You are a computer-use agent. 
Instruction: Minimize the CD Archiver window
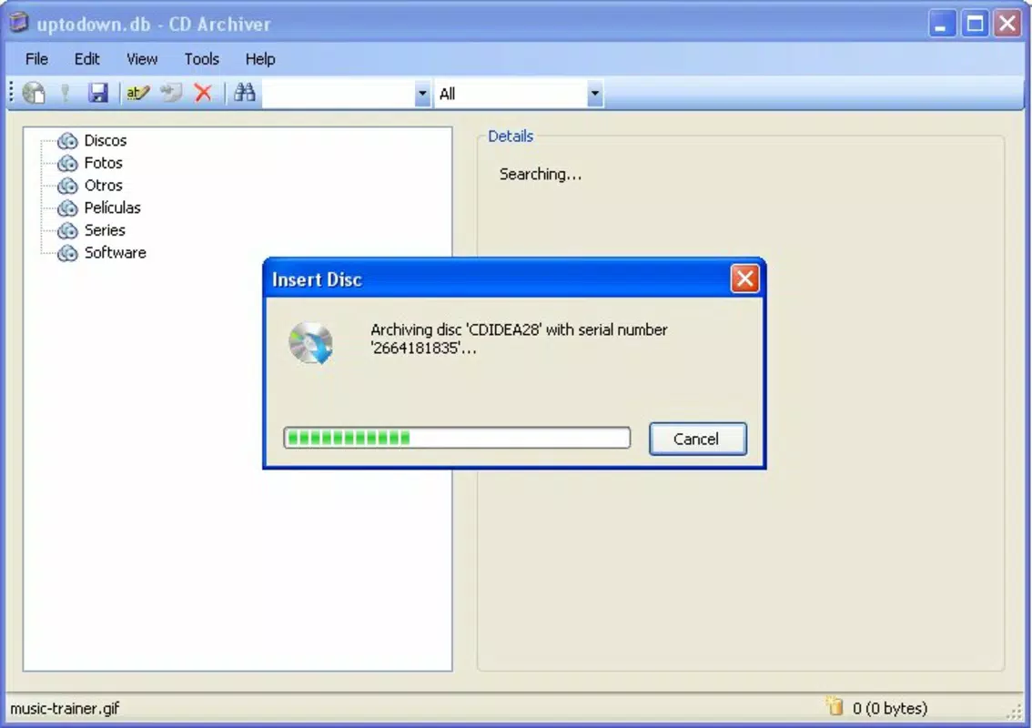(942, 24)
